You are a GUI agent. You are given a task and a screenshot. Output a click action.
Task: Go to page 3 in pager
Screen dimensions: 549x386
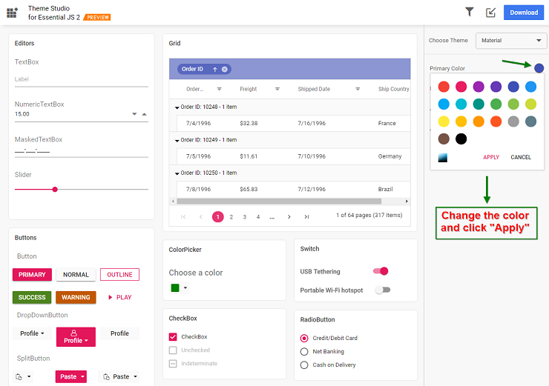click(x=245, y=217)
